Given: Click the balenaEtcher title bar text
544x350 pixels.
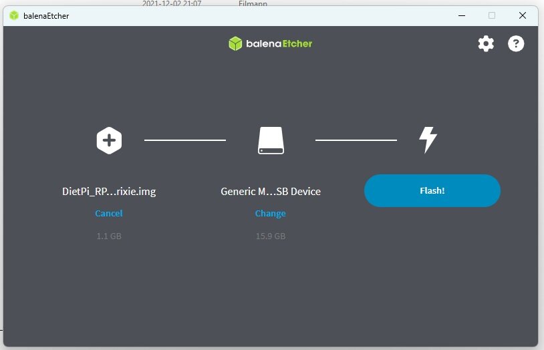Looking at the screenshot, I should click(46, 16).
